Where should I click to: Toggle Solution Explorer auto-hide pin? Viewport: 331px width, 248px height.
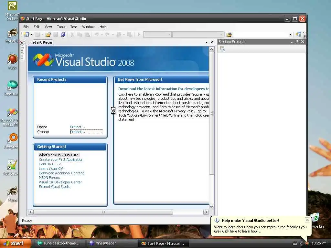pyautogui.click(x=297, y=42)
